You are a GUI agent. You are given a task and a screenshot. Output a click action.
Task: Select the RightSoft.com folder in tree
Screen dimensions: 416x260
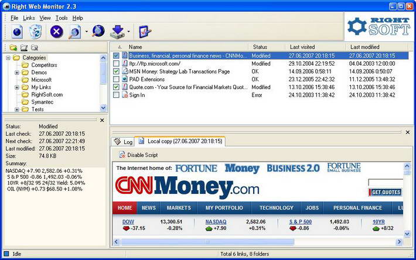point(47,95)
